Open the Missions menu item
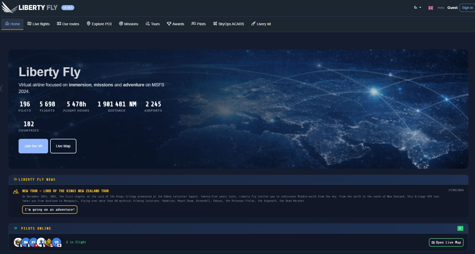Viewport: 475px width, 254px height. point(129,24)
